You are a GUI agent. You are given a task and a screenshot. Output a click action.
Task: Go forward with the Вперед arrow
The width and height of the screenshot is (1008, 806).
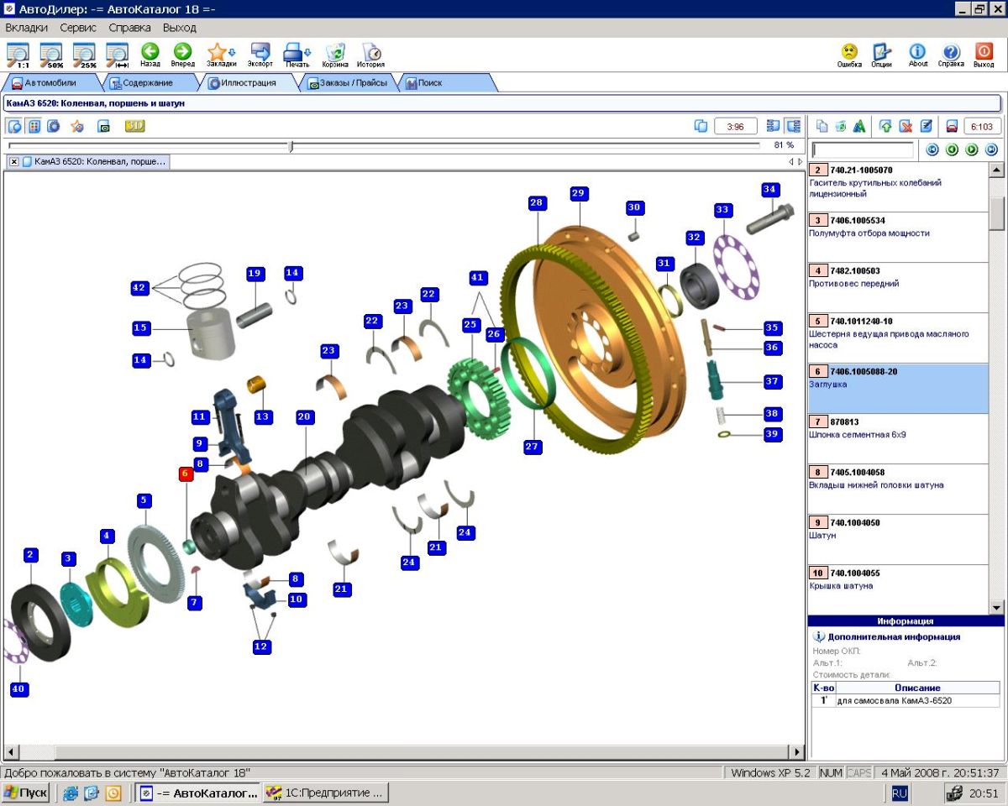point(182,55)
